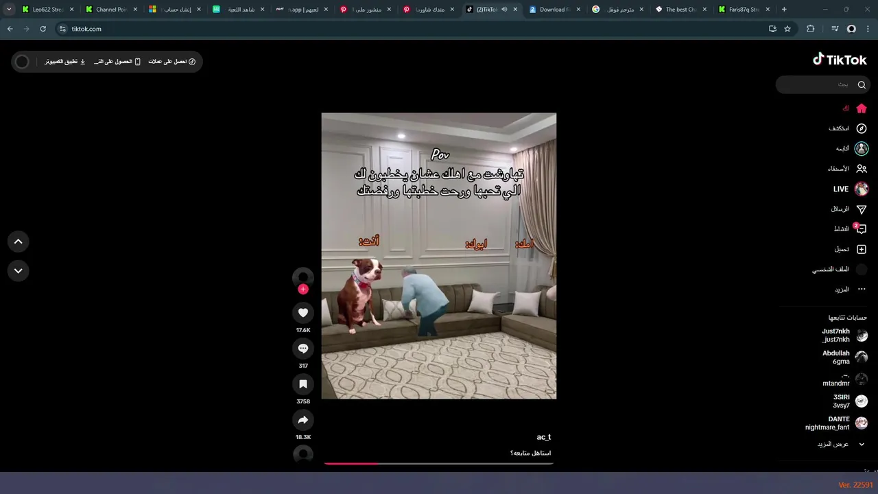Viewport: 878px width, 494px height.
Task: Open the Chrome three-dots menu
Action: (868, 29)
